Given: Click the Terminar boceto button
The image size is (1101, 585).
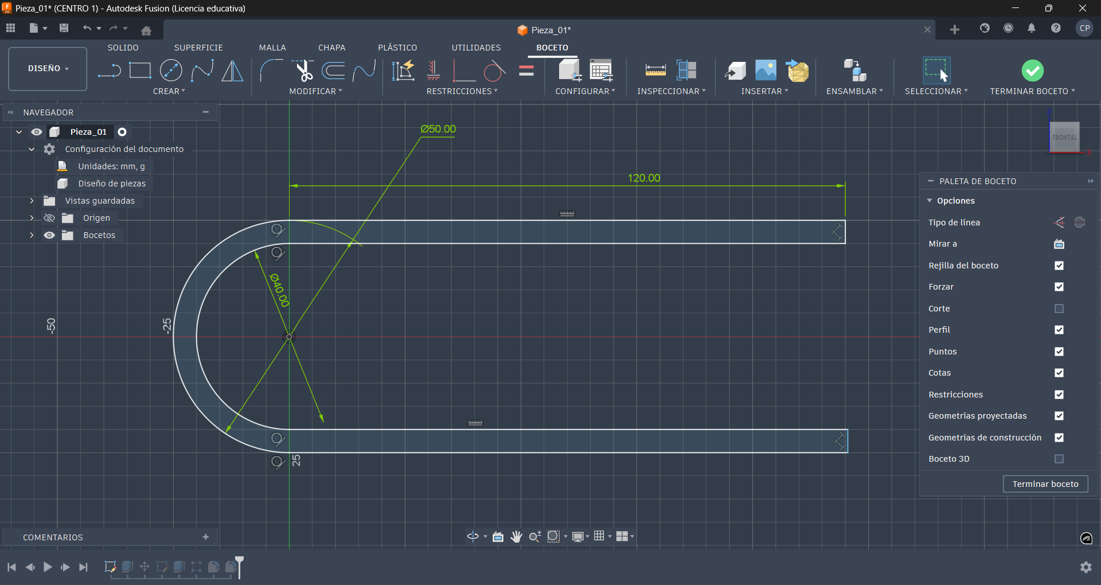Looking at the screenshot, I should click(x=1045, y=484).
